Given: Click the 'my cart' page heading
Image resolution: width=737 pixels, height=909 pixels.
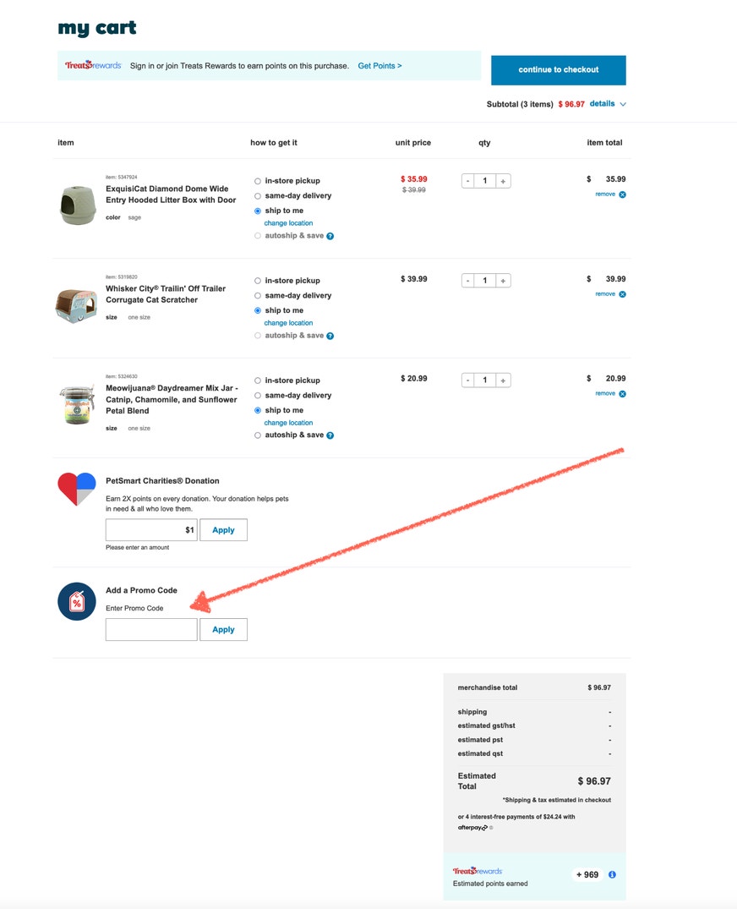Looking at the screenshot, I should (96, 29).
